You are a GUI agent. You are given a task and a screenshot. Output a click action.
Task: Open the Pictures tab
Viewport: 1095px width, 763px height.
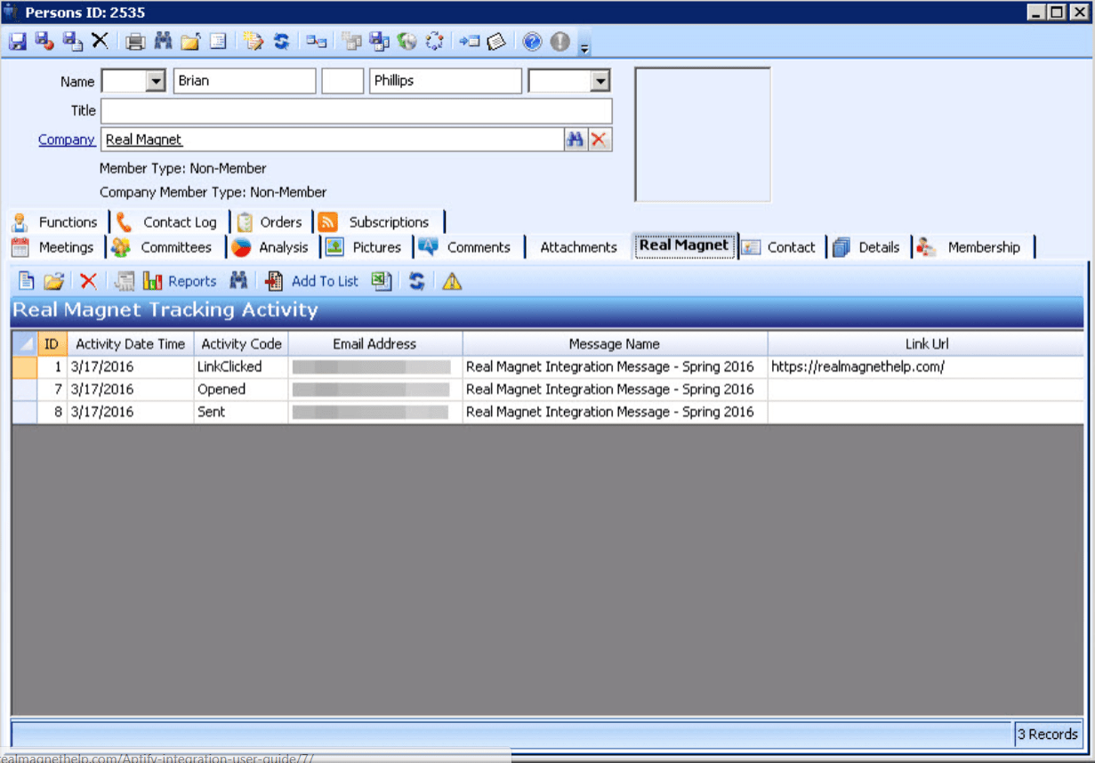(366, 247)
